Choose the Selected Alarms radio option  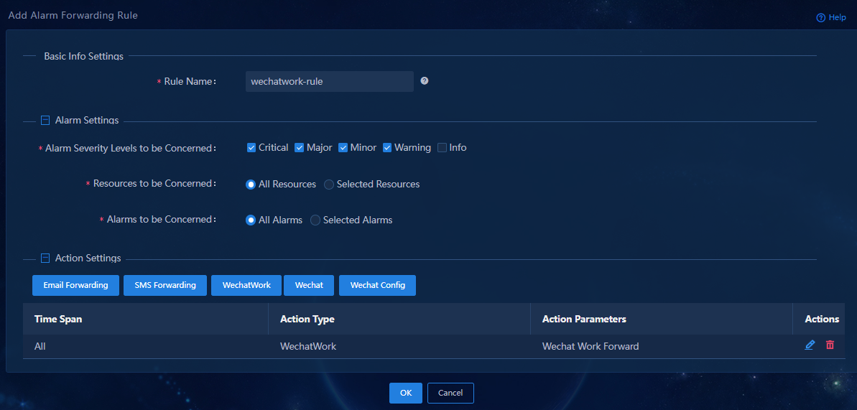tap(315, 220)
